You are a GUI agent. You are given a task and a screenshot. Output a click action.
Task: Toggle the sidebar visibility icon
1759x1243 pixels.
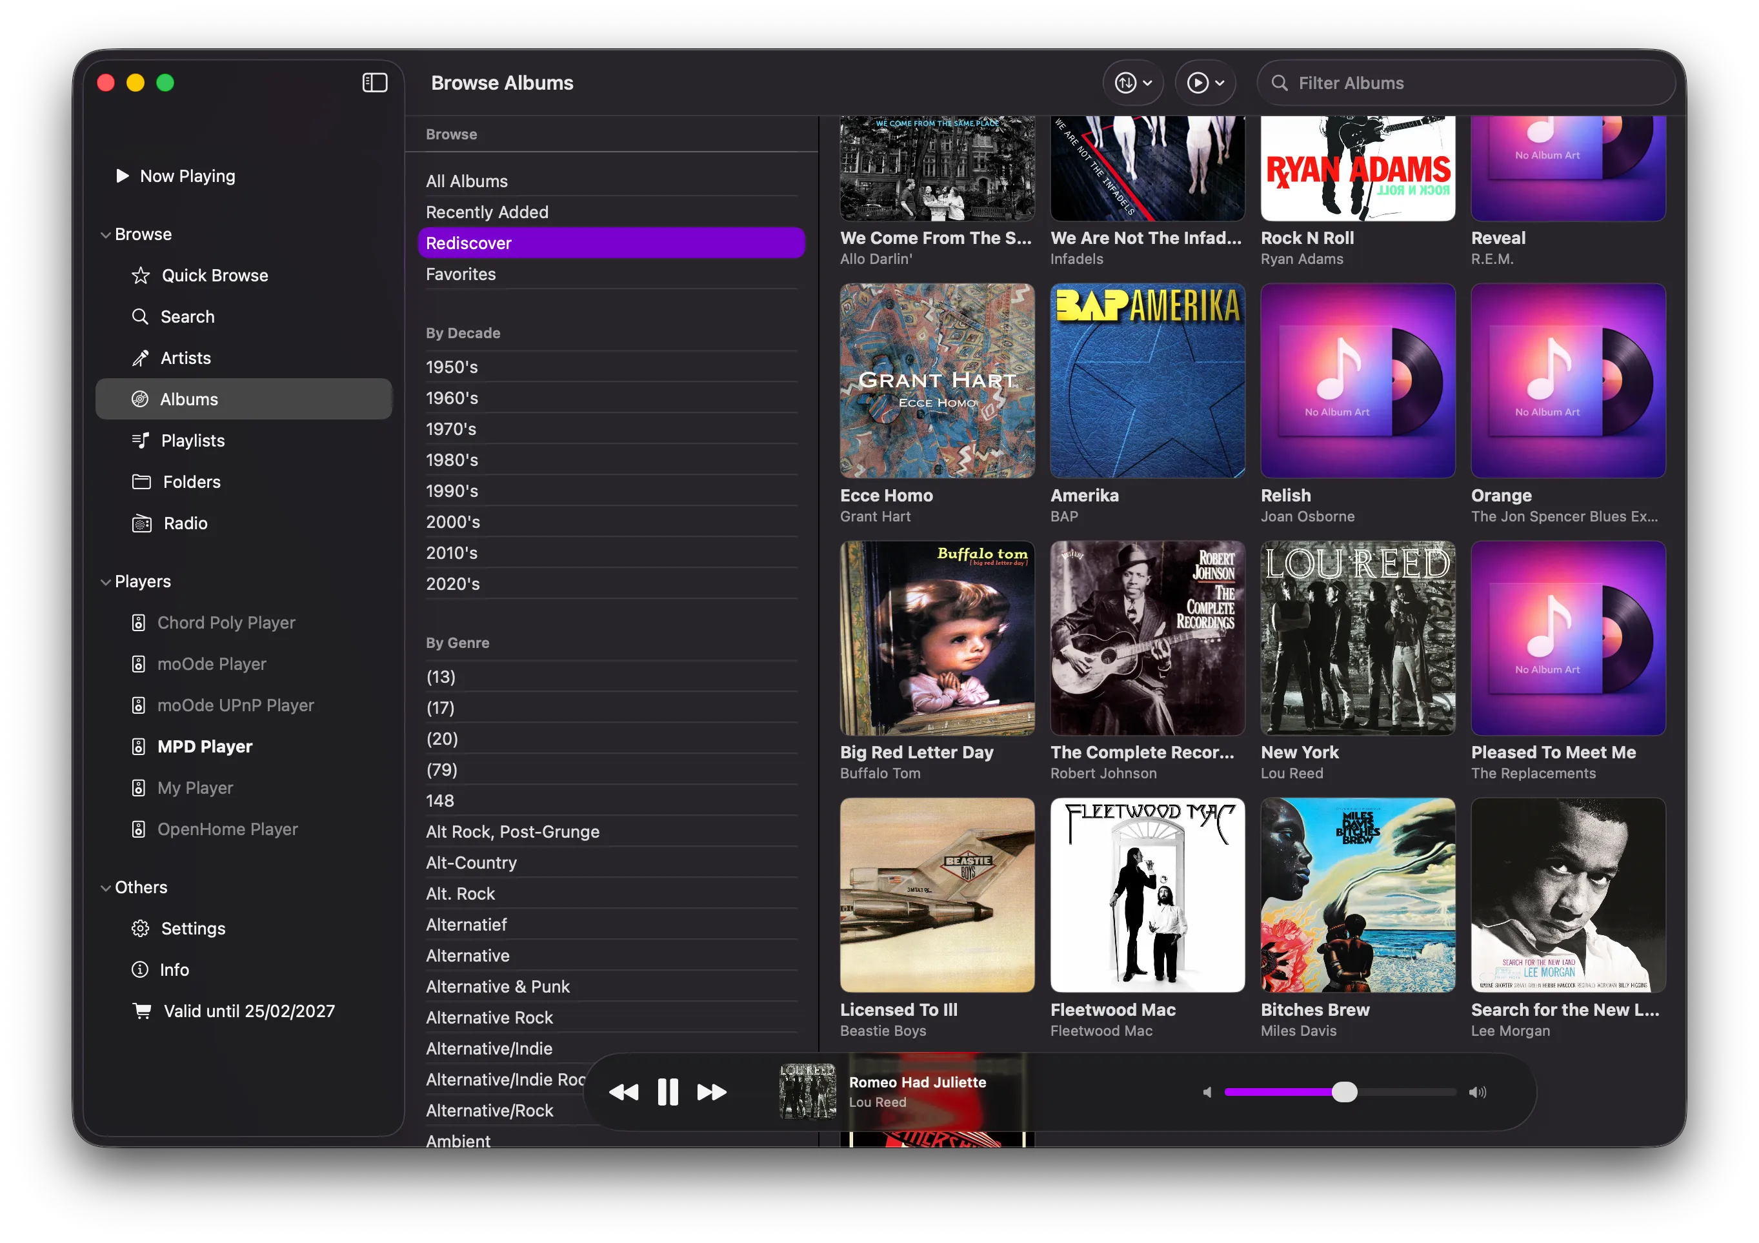[375, 83]
